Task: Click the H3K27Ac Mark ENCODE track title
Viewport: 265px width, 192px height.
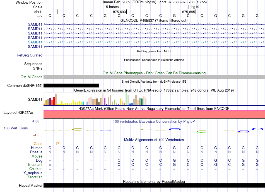Action: click(x=154, y=109)
